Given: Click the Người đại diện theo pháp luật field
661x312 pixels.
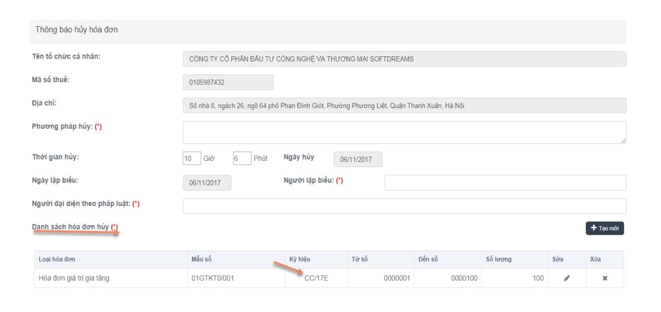Looking at the screenshot, I should [404, 206].
